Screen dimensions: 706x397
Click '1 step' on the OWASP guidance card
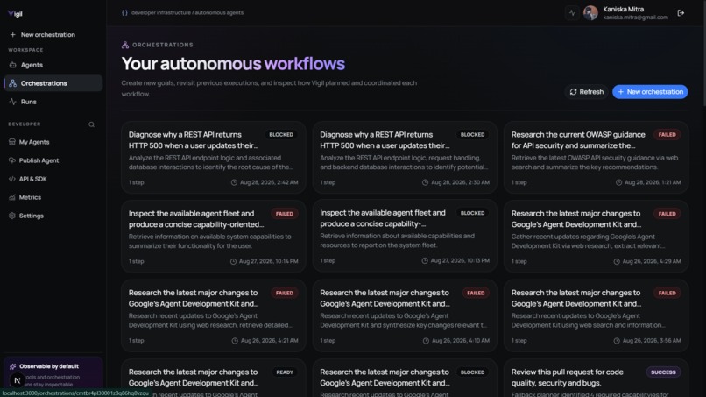coord(519,182)
